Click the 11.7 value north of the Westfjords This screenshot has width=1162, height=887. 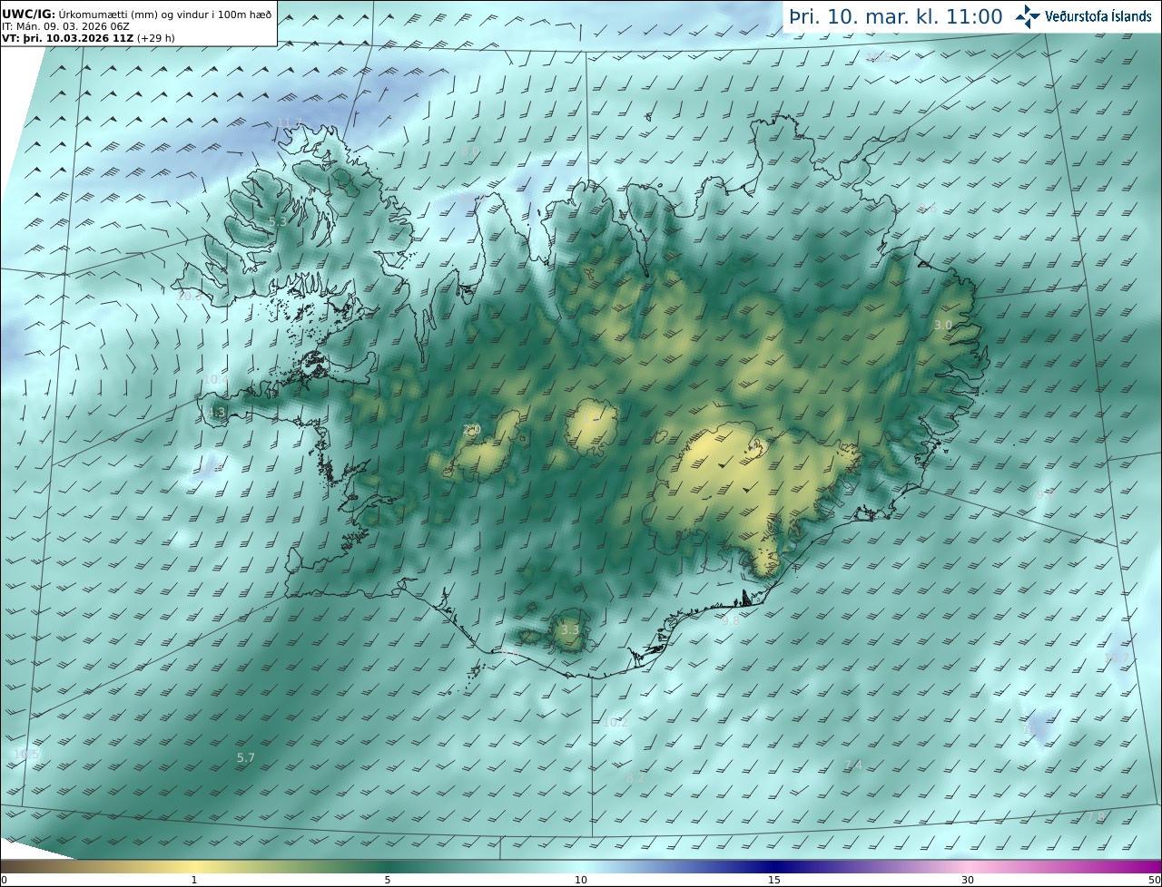289,122
